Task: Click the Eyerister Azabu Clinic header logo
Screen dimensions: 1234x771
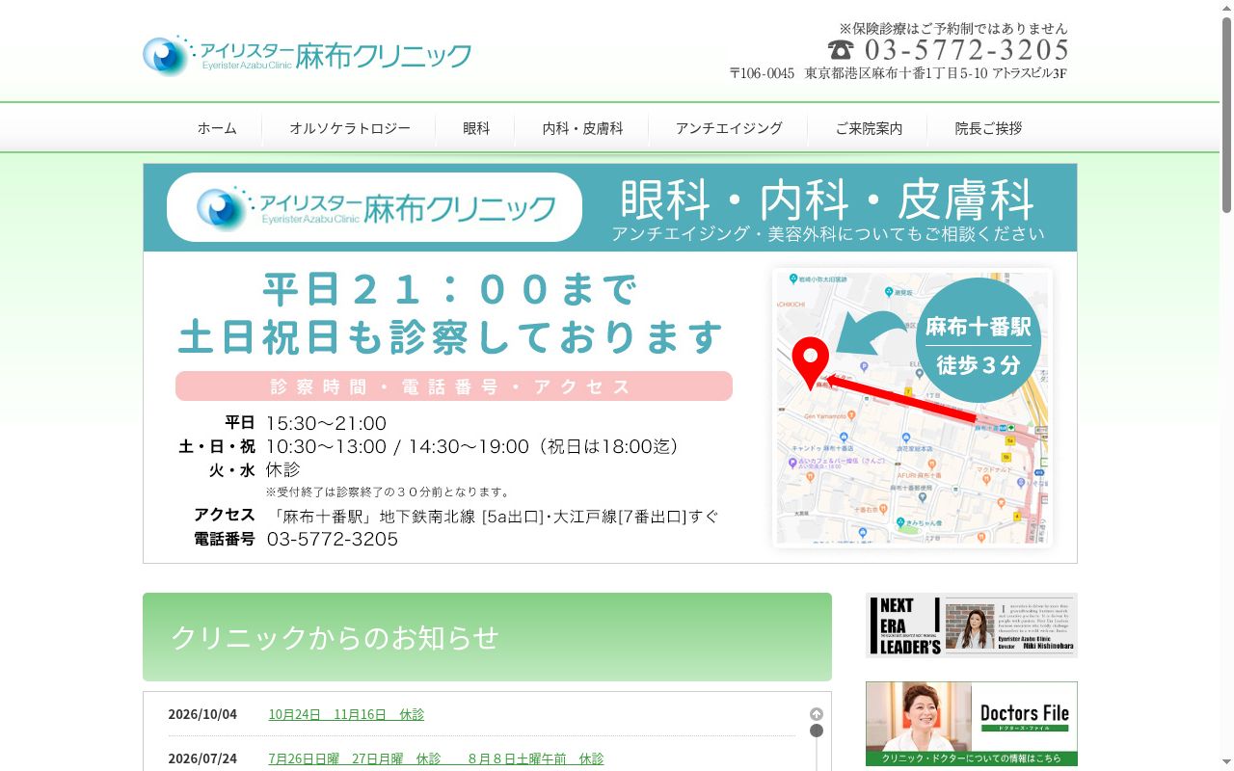Action: click(307, 56)
